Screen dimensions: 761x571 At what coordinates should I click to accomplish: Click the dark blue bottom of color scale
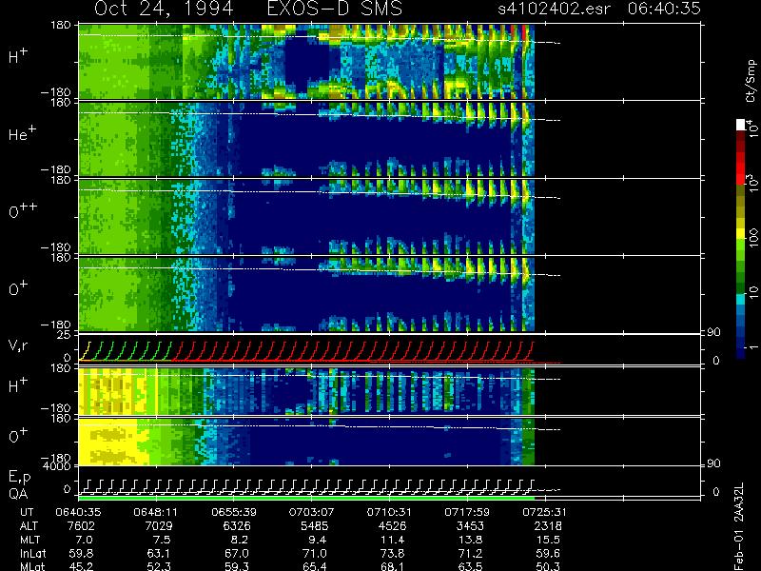741,353
